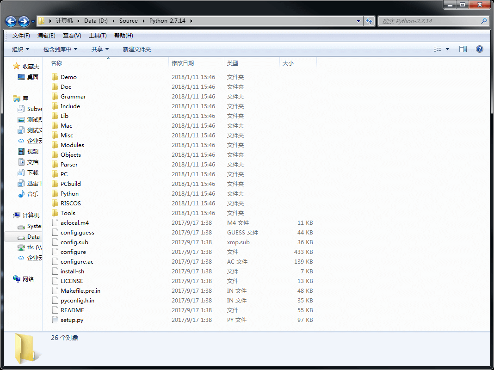Screen dimensions: 494x370
Task: Select 计算机 in navigation pane
Action: point(26,215)
